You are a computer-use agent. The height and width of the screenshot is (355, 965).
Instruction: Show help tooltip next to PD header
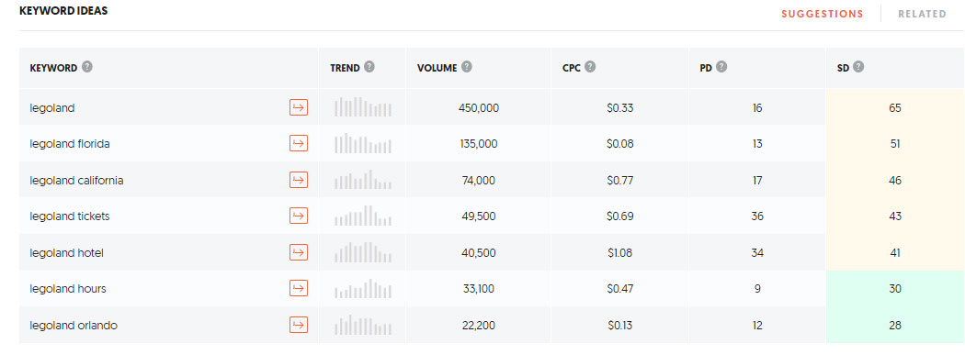tap(721, 67)
